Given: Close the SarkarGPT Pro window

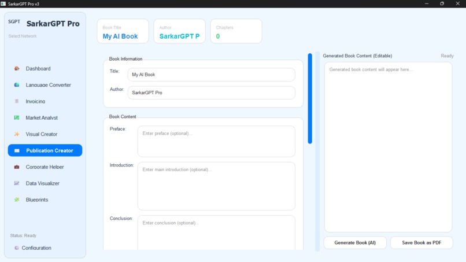Looking at the screenshot, I should 458,3.
